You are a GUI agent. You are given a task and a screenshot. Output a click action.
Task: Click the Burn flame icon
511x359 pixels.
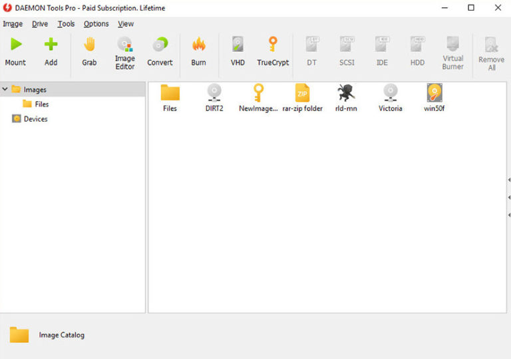[x=198, y=44]
